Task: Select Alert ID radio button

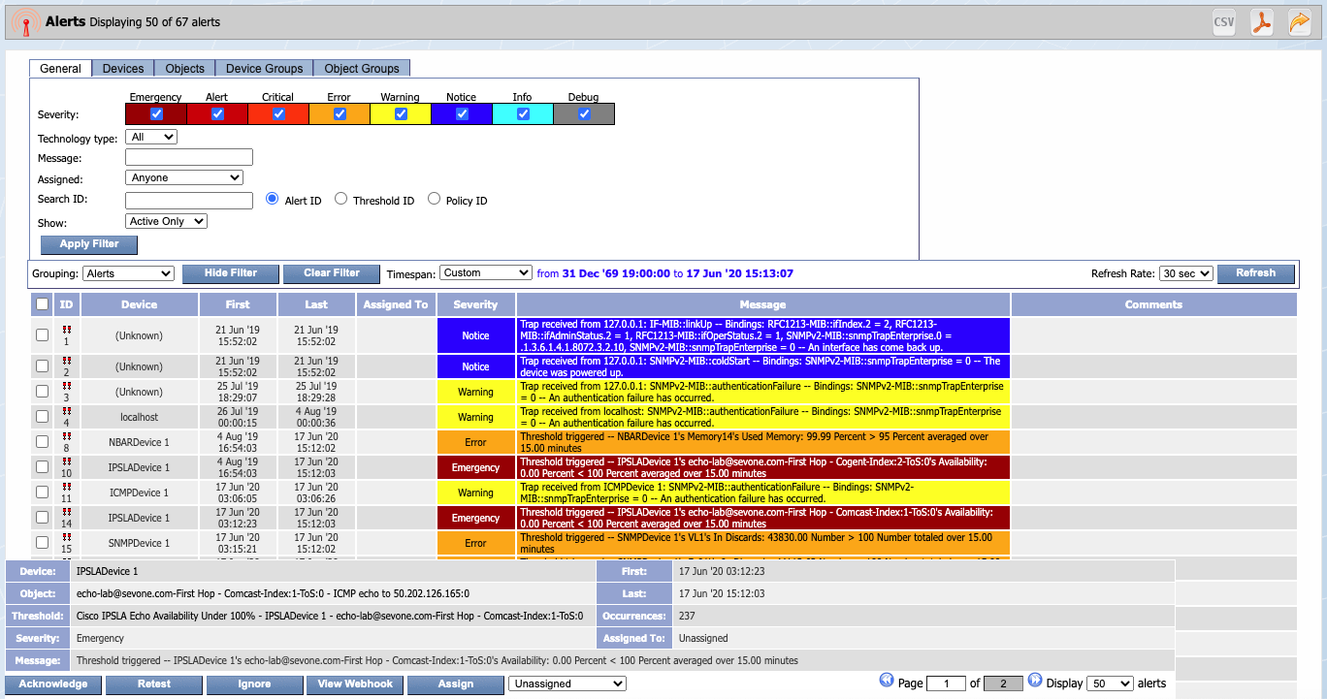Action: [x=273, y=199]
